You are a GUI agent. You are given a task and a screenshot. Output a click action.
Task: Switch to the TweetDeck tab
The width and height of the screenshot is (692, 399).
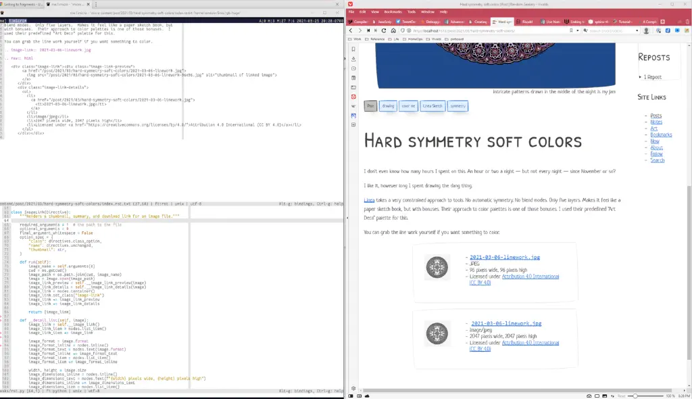406,21
